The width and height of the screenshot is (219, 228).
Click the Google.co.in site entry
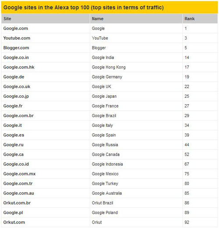coord(16,57)
